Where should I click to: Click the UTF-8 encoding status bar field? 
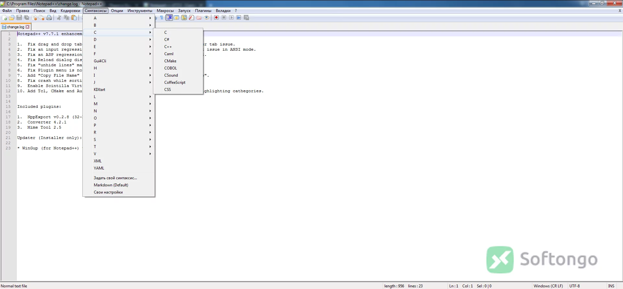[x=574, y=286]
